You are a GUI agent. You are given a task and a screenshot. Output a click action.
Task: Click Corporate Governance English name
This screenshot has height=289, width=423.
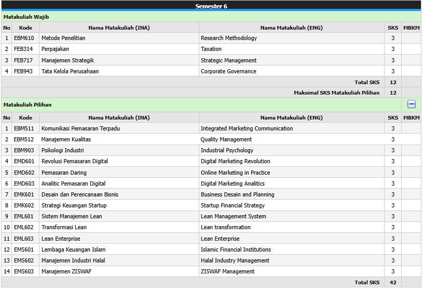pyautogui.click(x=228, y=71)
